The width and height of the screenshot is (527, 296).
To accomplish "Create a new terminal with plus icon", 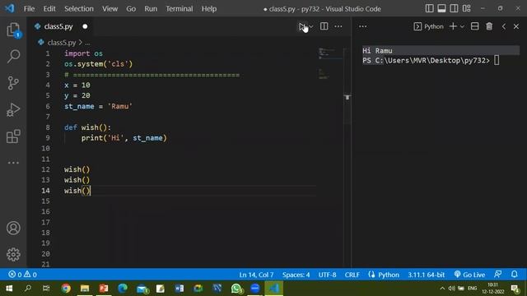I will click(x=453, y=26).
